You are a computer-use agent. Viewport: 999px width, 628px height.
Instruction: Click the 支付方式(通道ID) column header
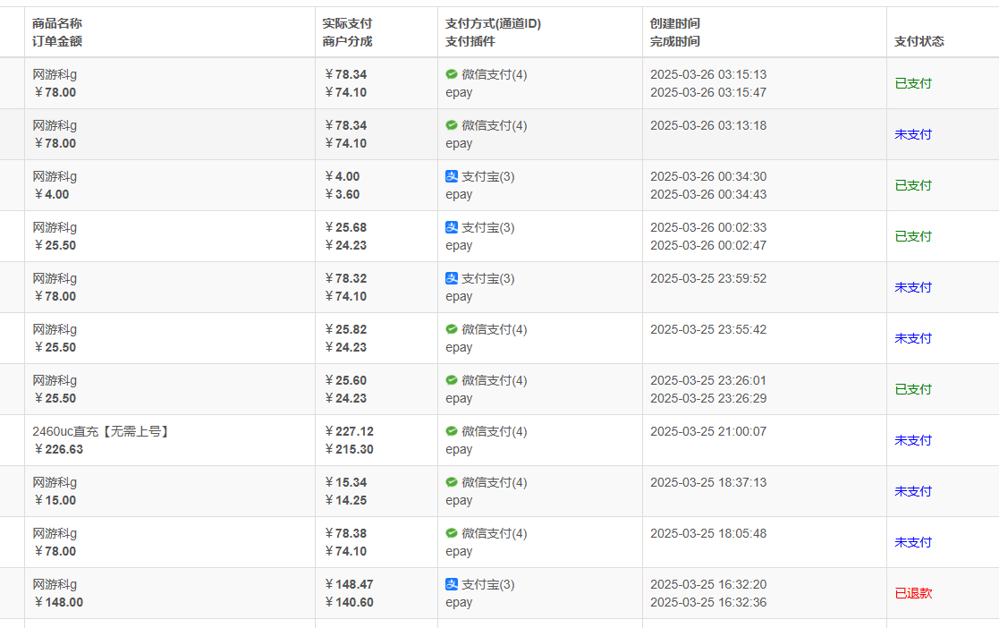(x=493, y=23)
